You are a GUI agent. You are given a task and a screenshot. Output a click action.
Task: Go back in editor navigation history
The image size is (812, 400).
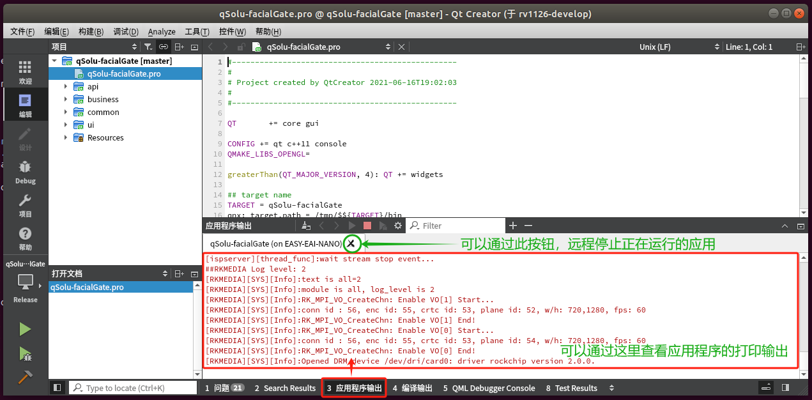[210, 47]
